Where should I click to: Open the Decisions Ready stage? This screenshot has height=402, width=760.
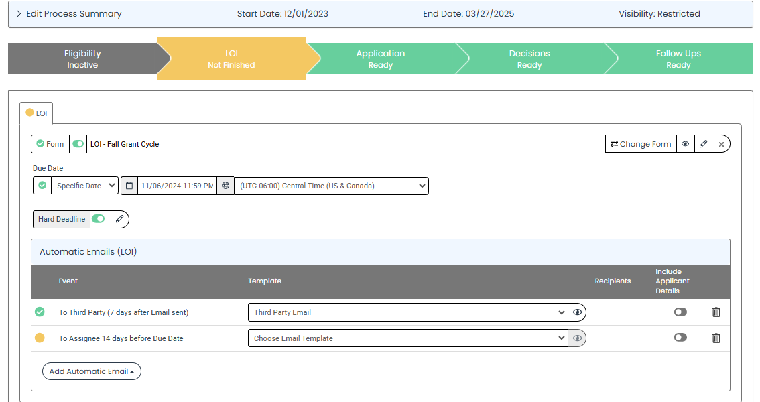(x=529, y=58)
